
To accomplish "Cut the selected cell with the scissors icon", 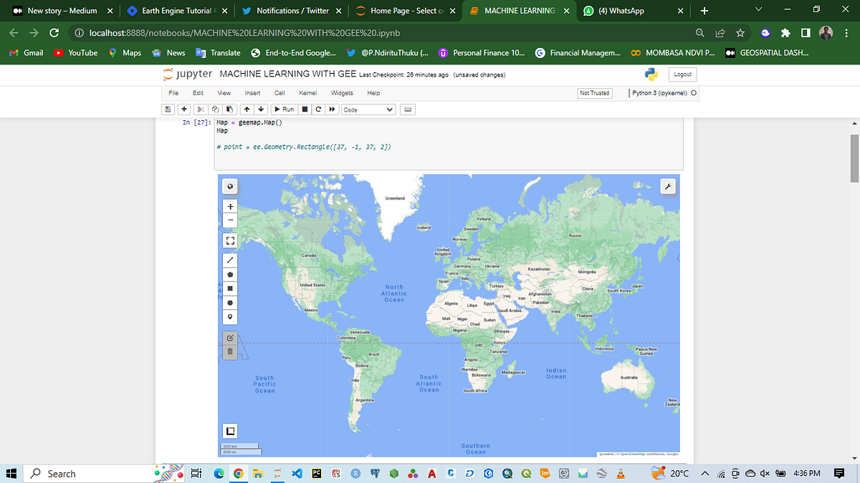I will 200,109.
